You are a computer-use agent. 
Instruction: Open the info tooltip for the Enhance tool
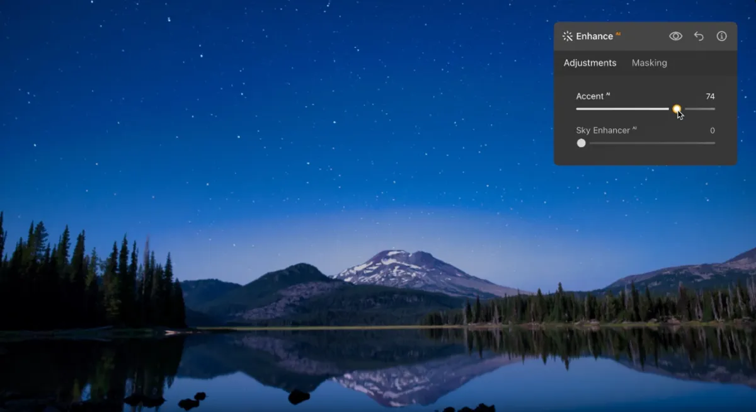tap(721, 36)
